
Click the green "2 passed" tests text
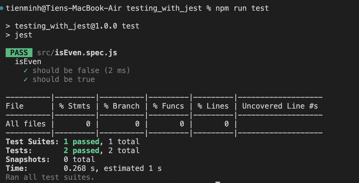(81, 150)
